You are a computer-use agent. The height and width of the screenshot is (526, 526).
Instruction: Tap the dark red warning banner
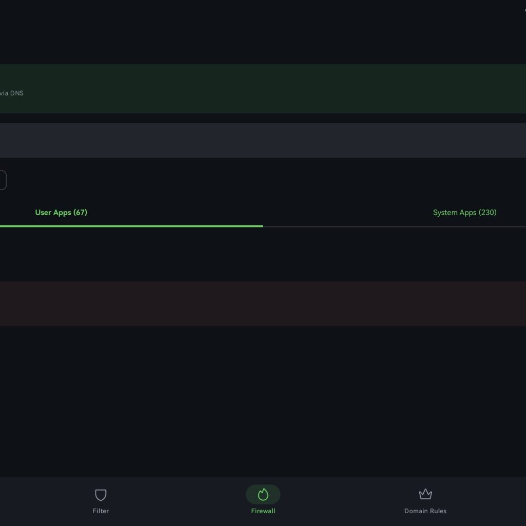tap(263, 304)
